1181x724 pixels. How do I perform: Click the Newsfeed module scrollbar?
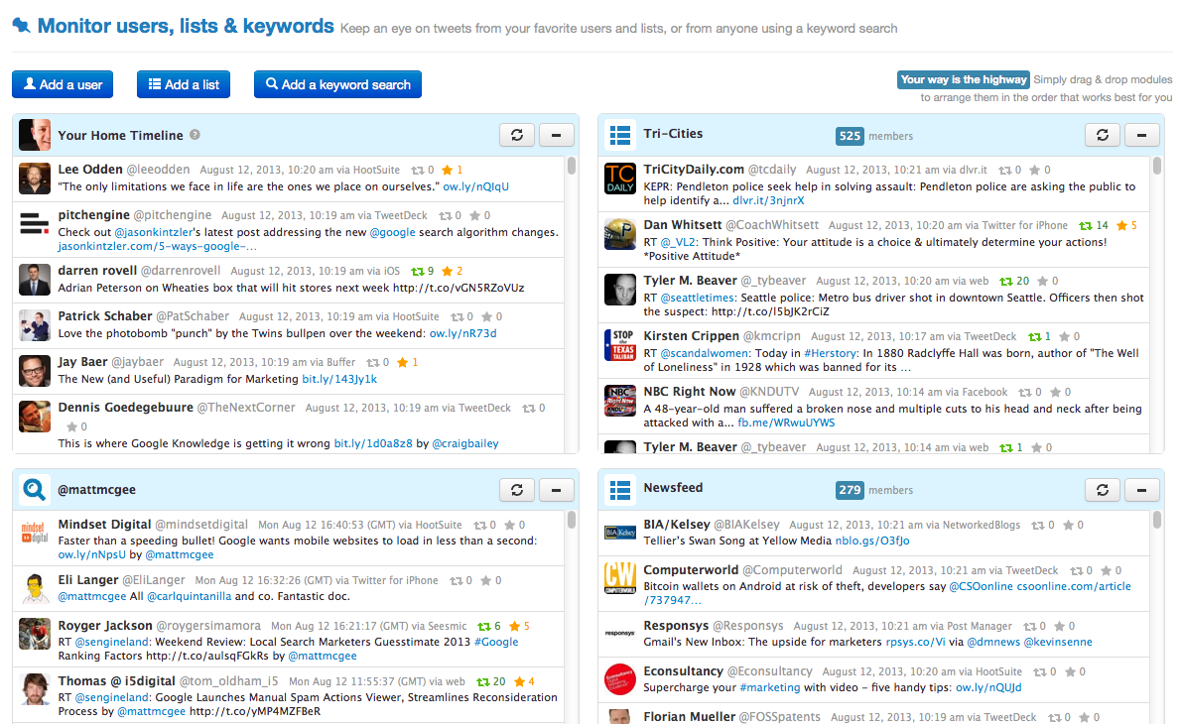pyautogui.click(x=1157, y=520)
